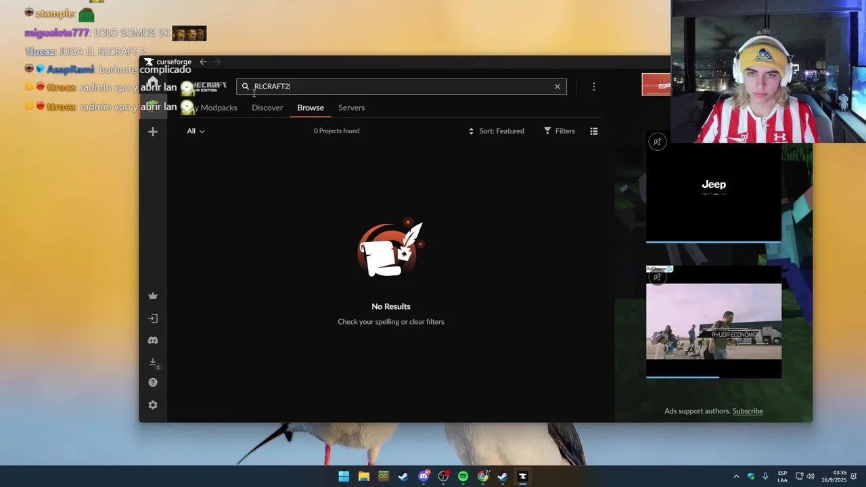Viewport: 866px width, 487px height.
Task: Unmute the Jeep ad video
Action: (657, 141)
